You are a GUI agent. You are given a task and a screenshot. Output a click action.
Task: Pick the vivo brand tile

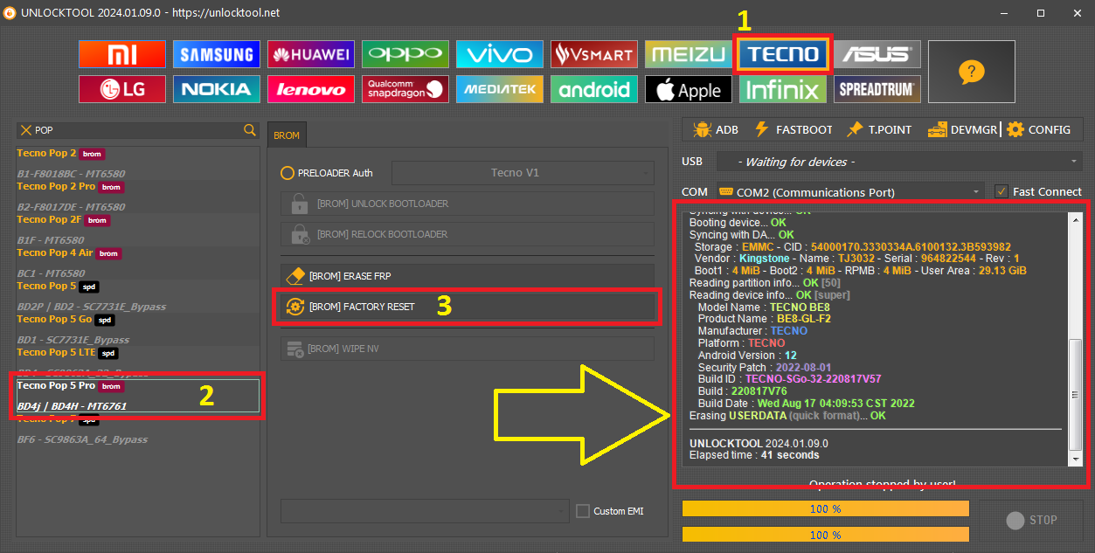click(499, 54)
